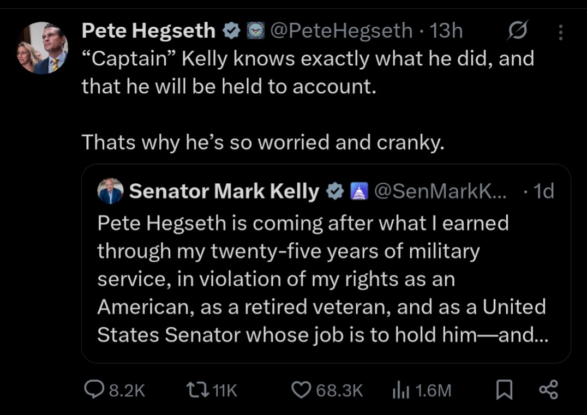
Task: Open the @PeteHegseth handle link
Action: (x=342, y=31)
